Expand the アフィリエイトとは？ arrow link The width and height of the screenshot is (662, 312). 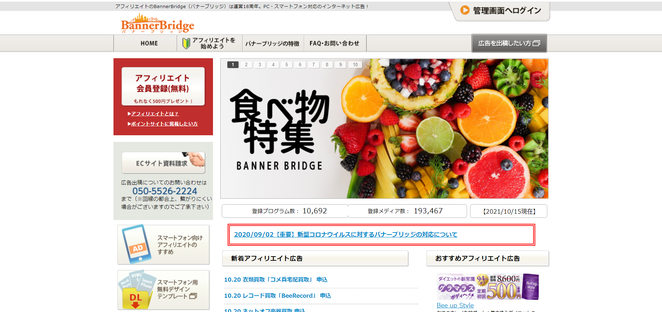click(x=154, y=114)
